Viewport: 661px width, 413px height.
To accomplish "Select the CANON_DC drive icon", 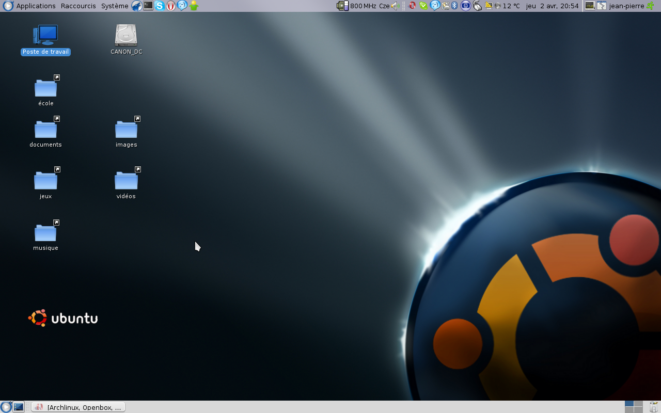I will pos(126,40).
